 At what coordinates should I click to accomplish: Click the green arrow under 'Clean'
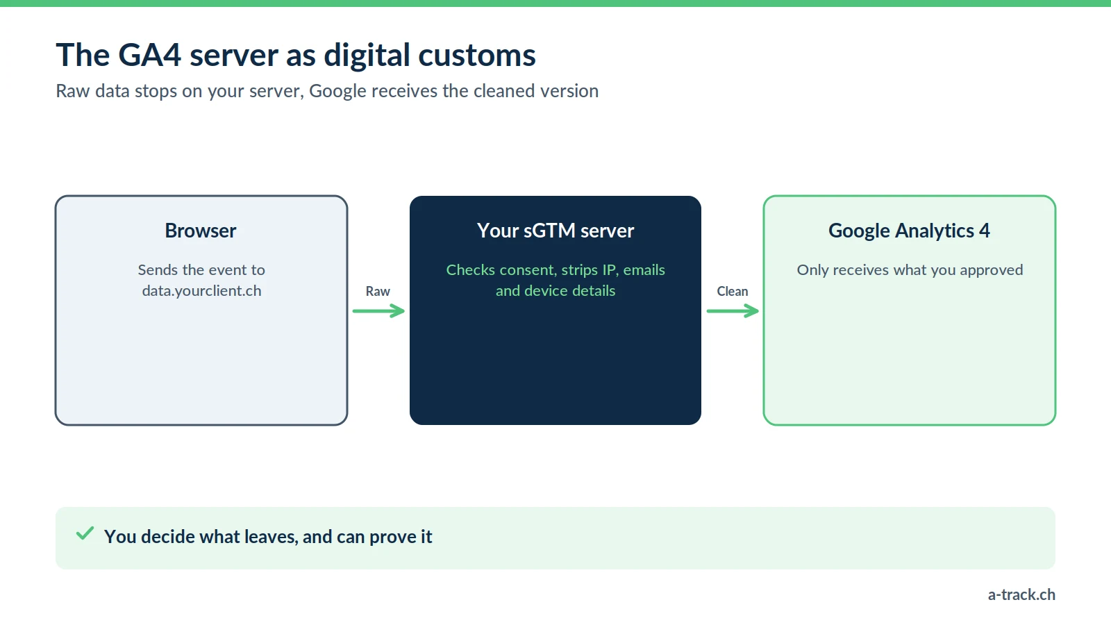[x=733, y=311]
